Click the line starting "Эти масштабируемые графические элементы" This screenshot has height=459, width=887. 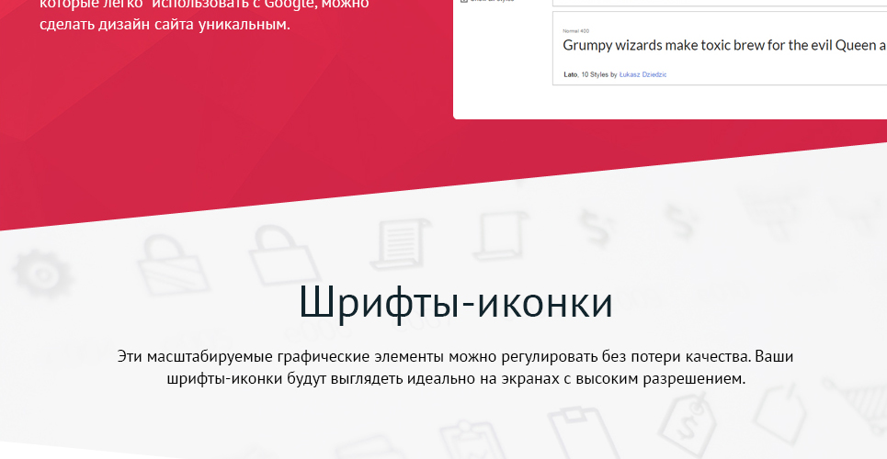click(455, 357)
